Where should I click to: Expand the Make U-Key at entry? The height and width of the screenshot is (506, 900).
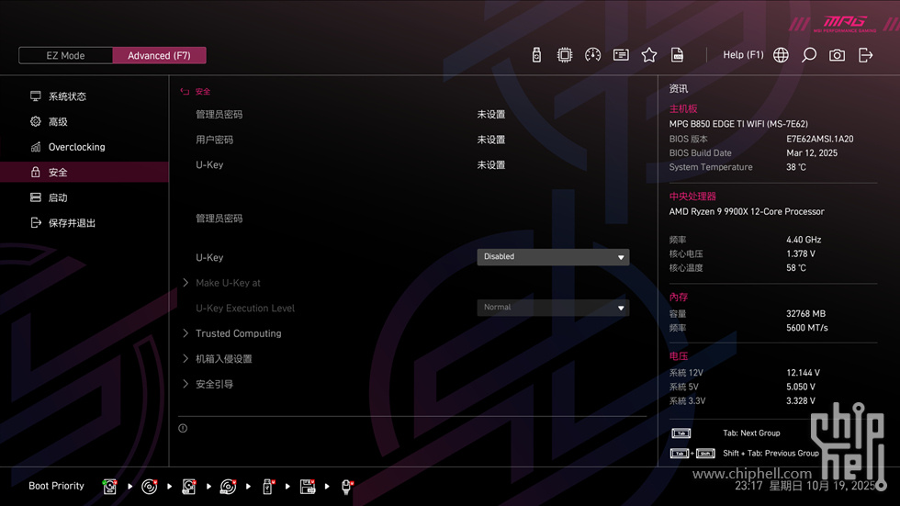[x=228, y=283]
